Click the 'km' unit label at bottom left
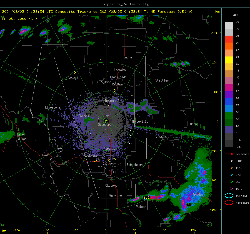This screenshot has height=234, width=250. click(x=4, y=231)
